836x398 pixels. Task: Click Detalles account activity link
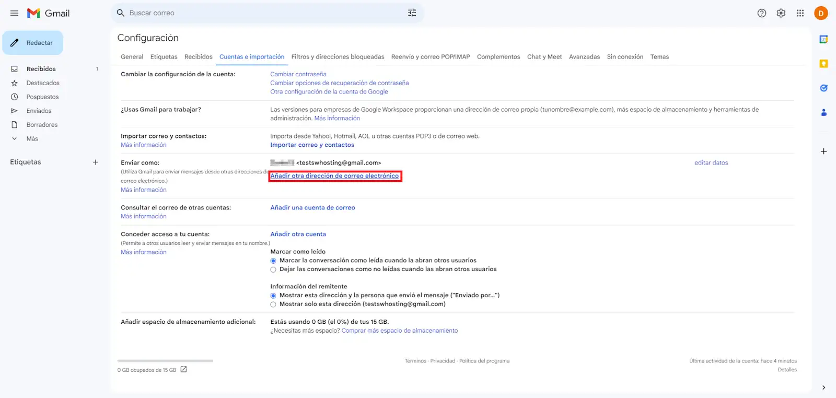[787, 370]
